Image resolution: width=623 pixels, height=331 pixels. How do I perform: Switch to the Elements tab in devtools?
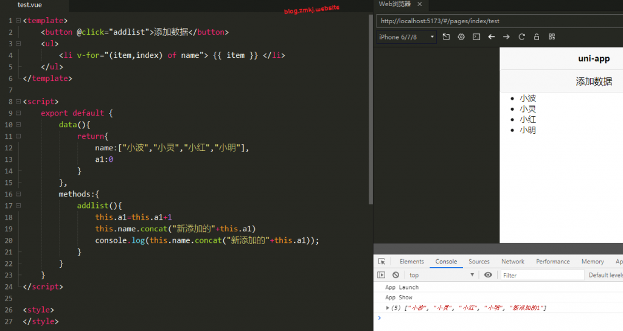(x=411, y=262)
